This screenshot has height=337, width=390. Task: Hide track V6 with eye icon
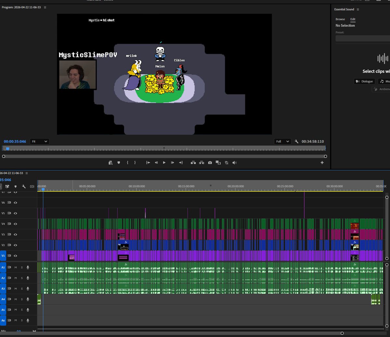tap(15, 202)
